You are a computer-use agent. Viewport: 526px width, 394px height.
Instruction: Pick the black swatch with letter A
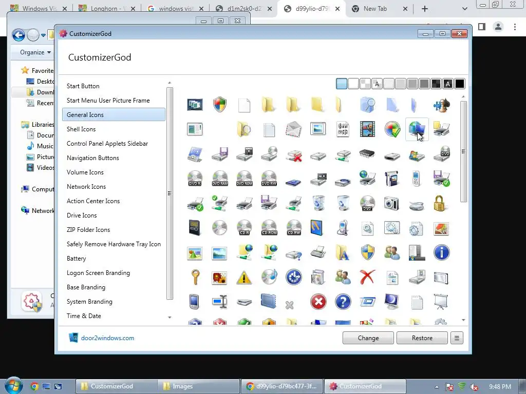448,84
